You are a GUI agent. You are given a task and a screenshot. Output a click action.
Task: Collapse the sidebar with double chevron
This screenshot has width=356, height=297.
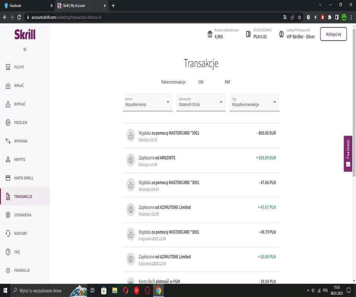pyautogui.click(x=25, y=49)
